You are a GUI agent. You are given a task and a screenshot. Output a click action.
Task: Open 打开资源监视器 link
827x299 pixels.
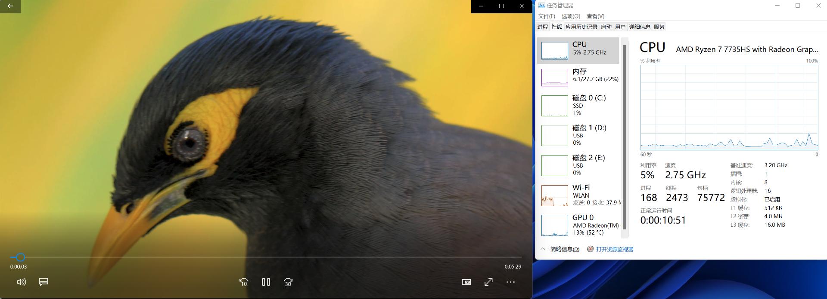(615, 249)
